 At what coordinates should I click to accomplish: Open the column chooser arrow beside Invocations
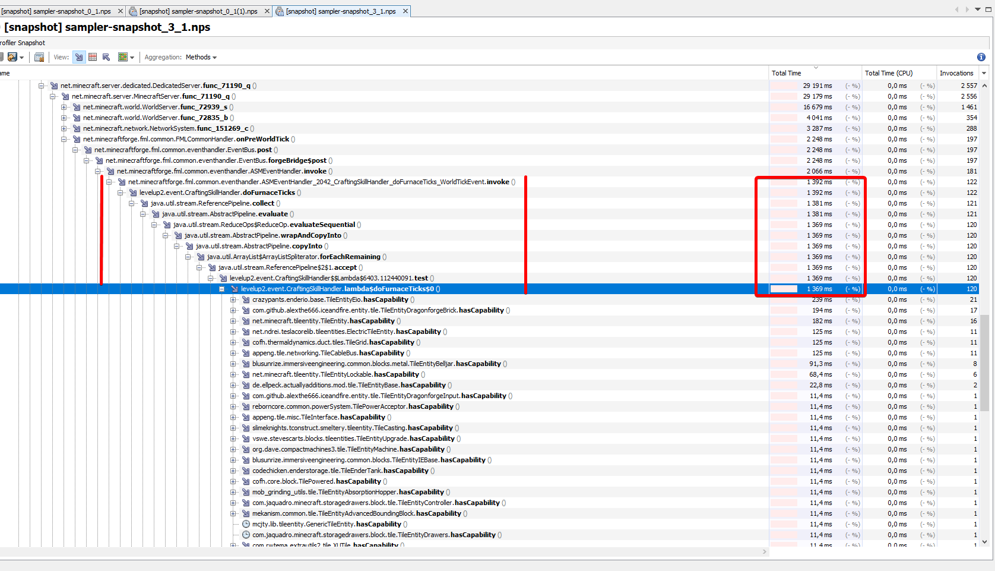pyautogui.click(x=984, y=73)
